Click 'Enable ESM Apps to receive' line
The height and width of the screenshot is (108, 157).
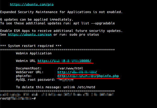coord(61,31)
